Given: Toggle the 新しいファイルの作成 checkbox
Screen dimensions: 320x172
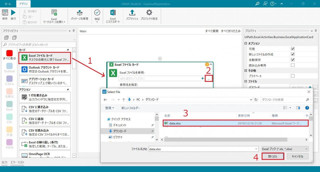Looking at the screenshot, I should [293, 54].
